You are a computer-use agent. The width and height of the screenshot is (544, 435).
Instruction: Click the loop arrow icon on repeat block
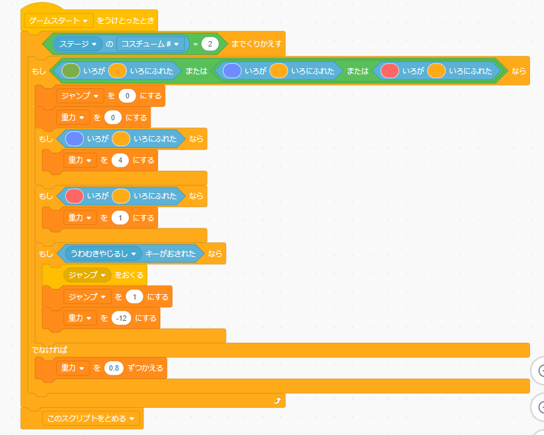pyautogui.click(x=277, y=400)
